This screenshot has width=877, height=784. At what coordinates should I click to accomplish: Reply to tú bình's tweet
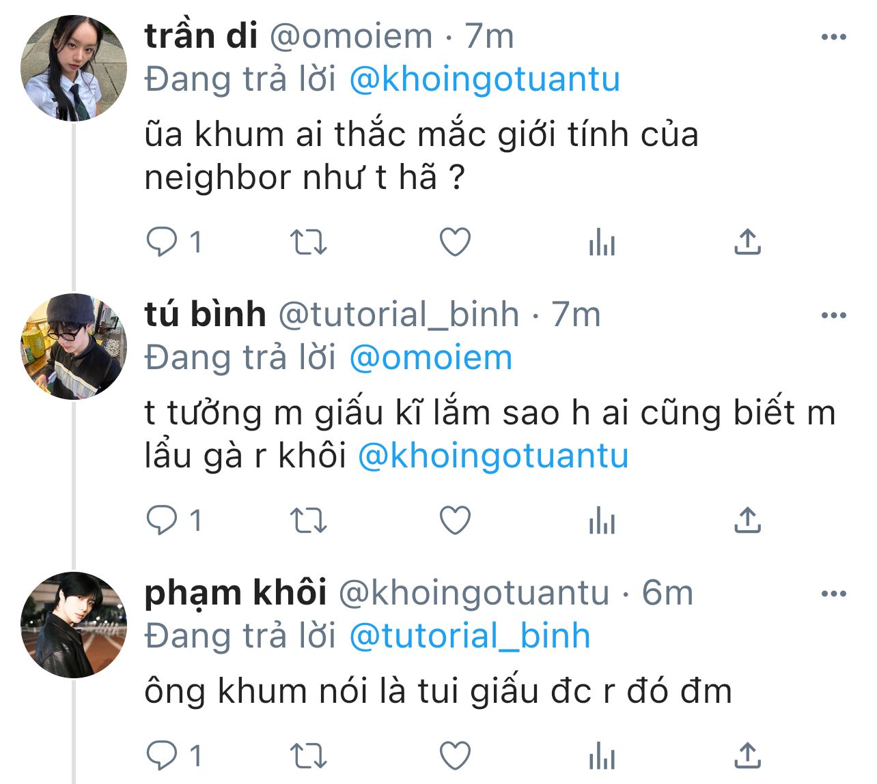click(x=162, y=521)
